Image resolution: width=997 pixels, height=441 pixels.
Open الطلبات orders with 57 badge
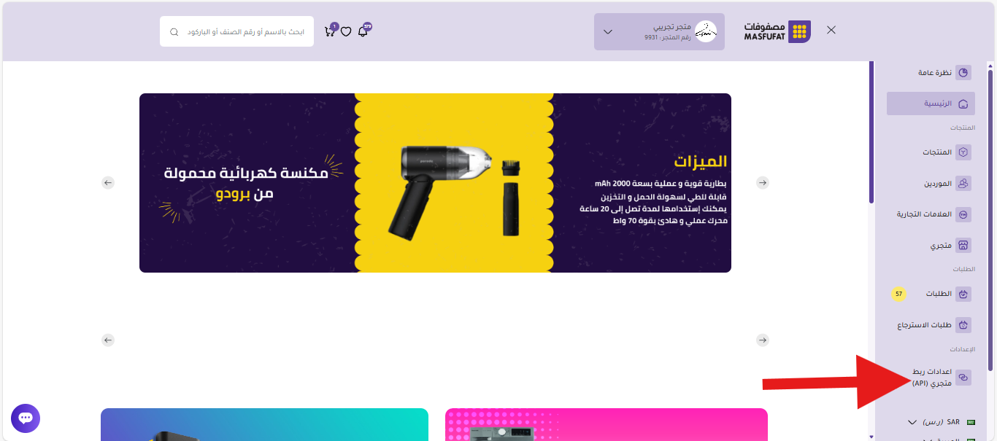pos(931,294)
